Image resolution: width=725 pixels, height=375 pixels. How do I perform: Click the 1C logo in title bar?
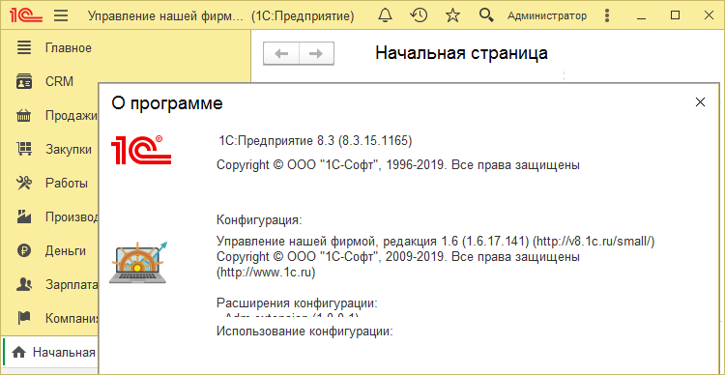pyautogui.click(x=27, y=16)
